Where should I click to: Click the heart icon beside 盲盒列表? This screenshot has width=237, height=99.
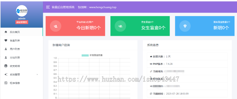tap(6, 40)
